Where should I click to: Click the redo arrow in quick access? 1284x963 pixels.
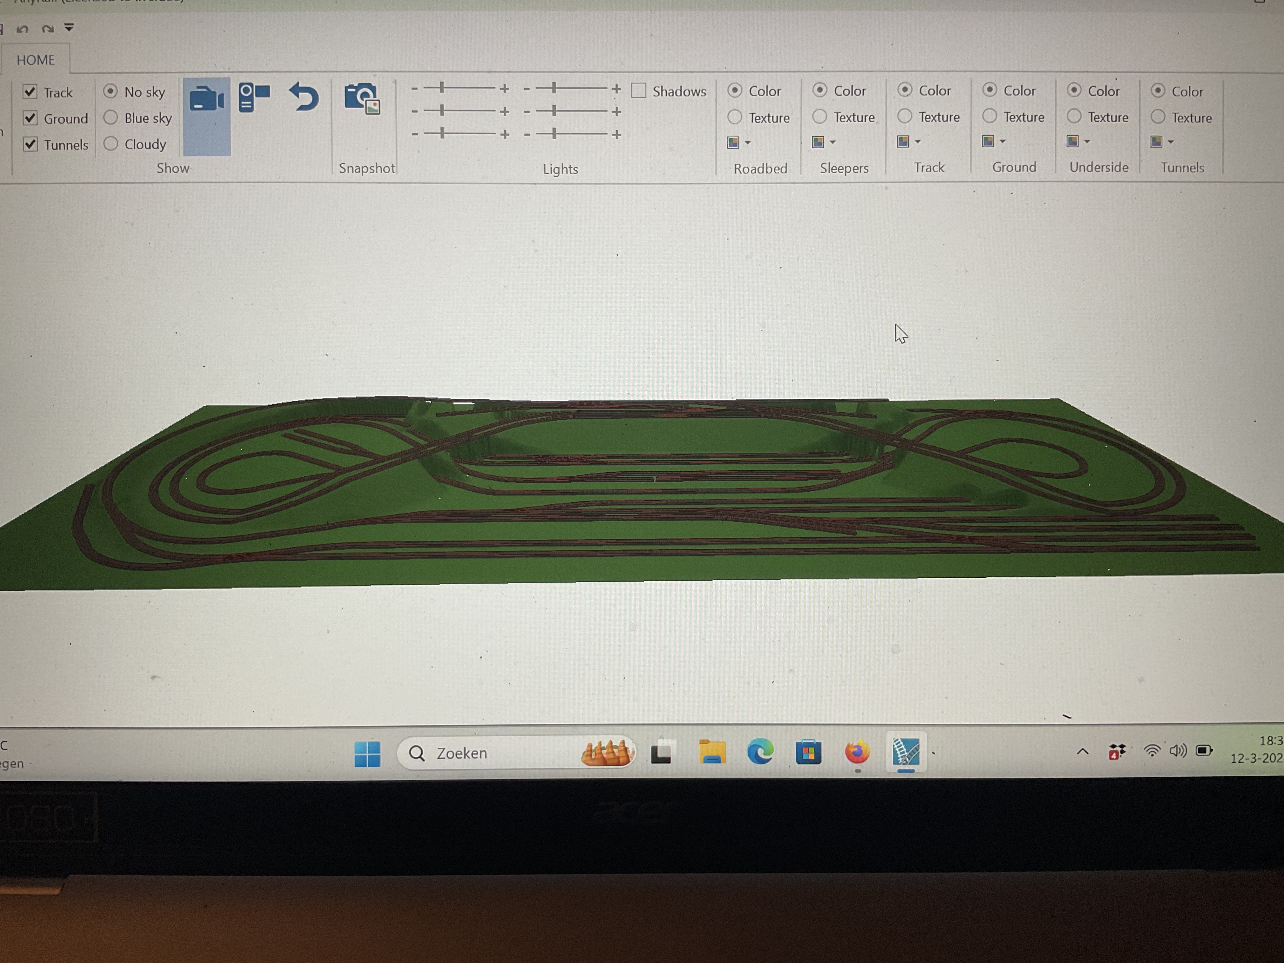point(47,28)
